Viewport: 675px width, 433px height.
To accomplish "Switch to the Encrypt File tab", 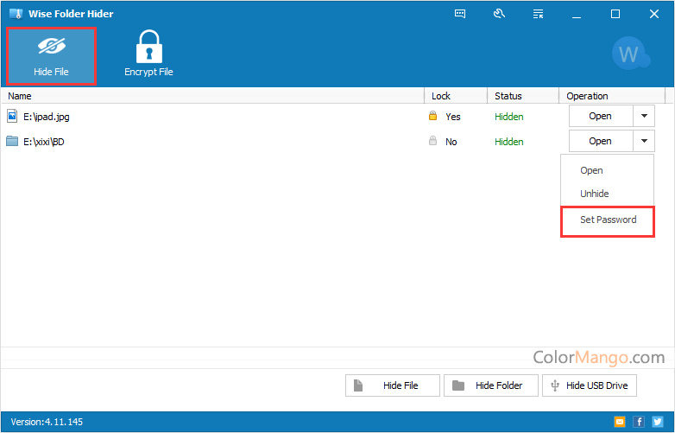I will tap(148, 56).
